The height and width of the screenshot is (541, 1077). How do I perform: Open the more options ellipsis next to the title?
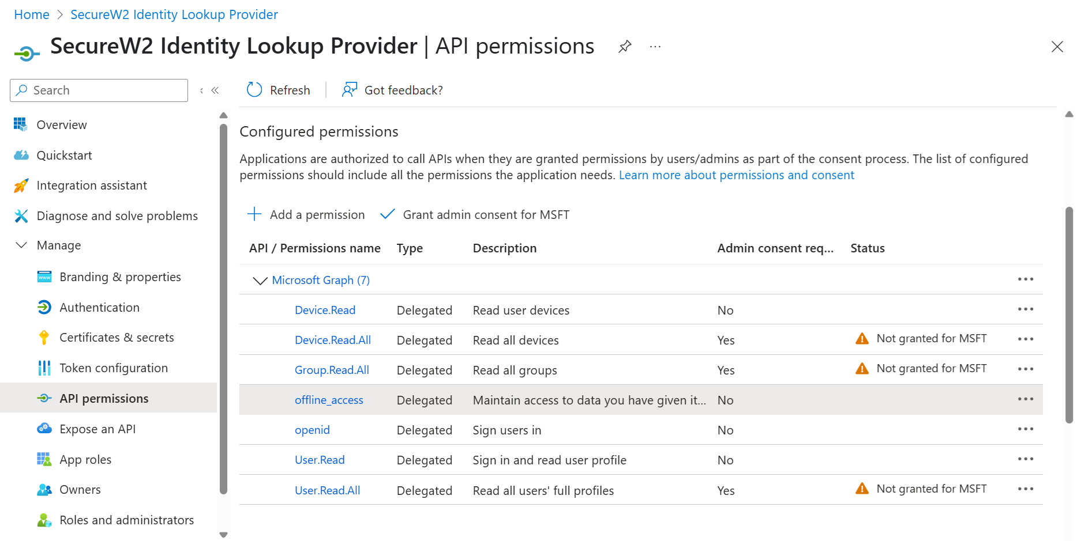655,47
